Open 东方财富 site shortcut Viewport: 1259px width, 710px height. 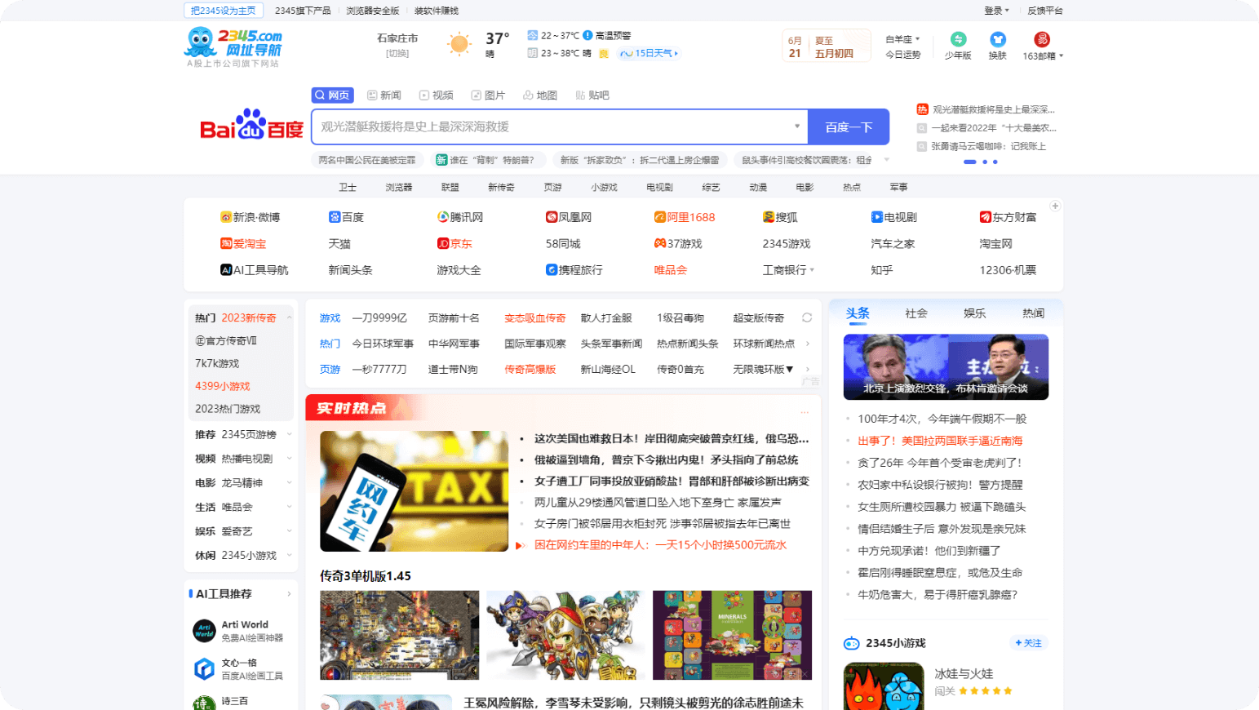pyautogui.click(x=1008, y=217)
